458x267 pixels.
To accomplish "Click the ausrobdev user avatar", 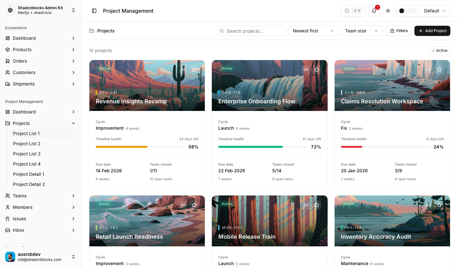I will [10, 257].
